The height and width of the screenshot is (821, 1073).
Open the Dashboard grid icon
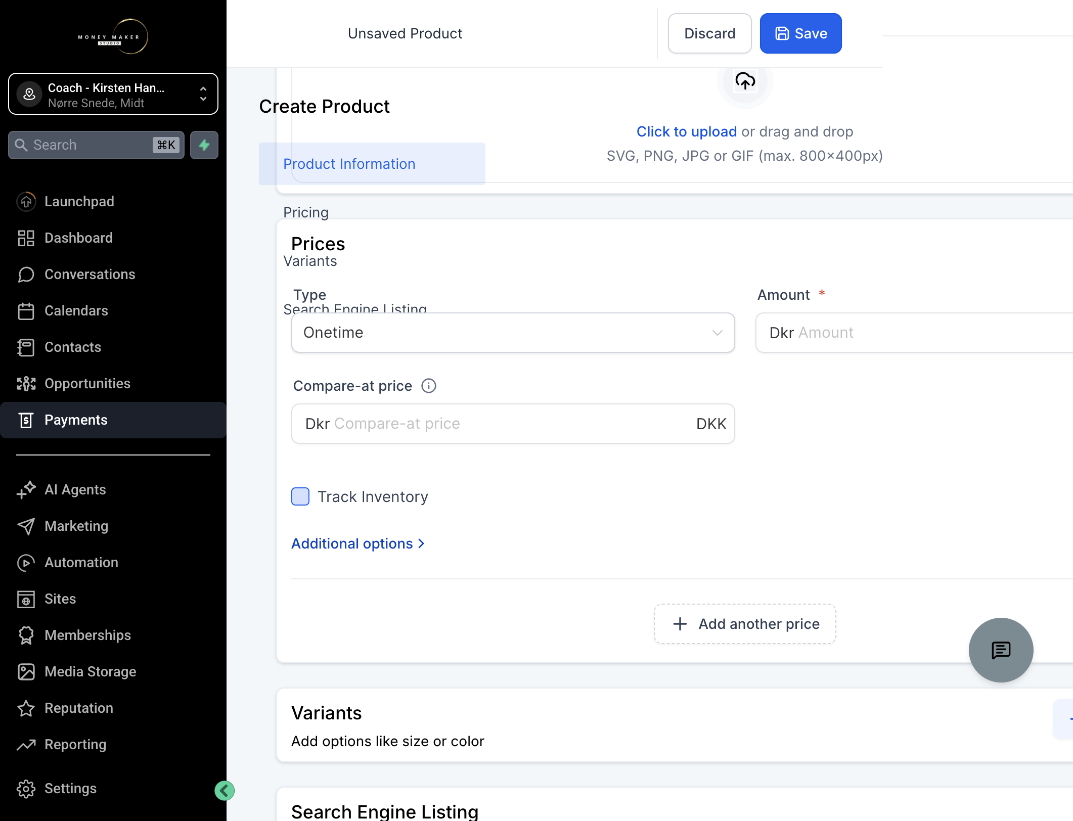point(26,238)
